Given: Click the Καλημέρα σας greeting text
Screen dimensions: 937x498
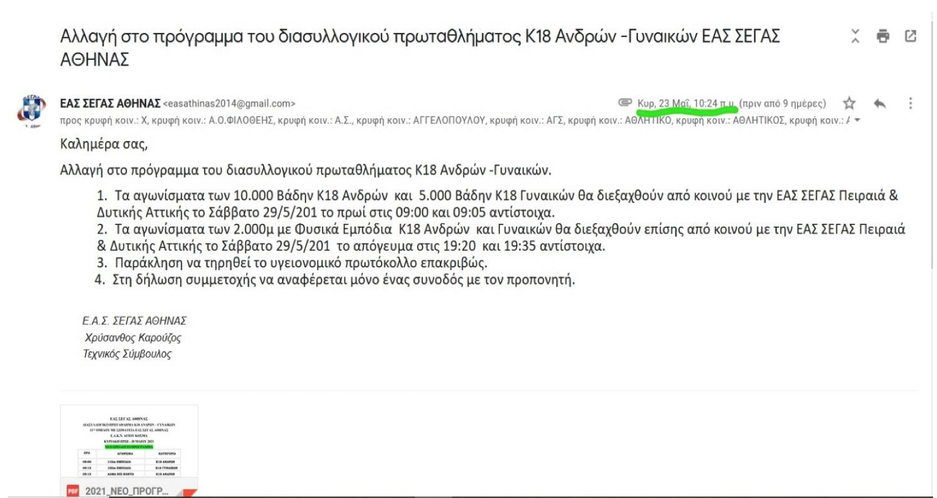Looking at the screenshot, I should [x=104, y=144].
